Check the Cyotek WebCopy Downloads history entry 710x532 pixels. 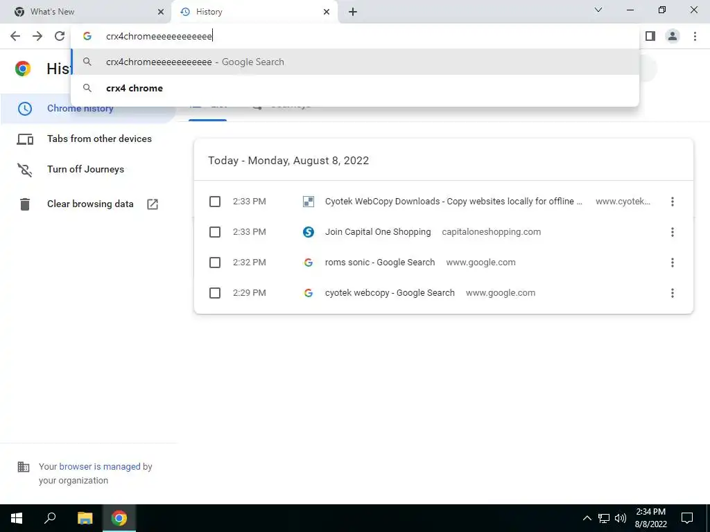click(x=215, y=202)
